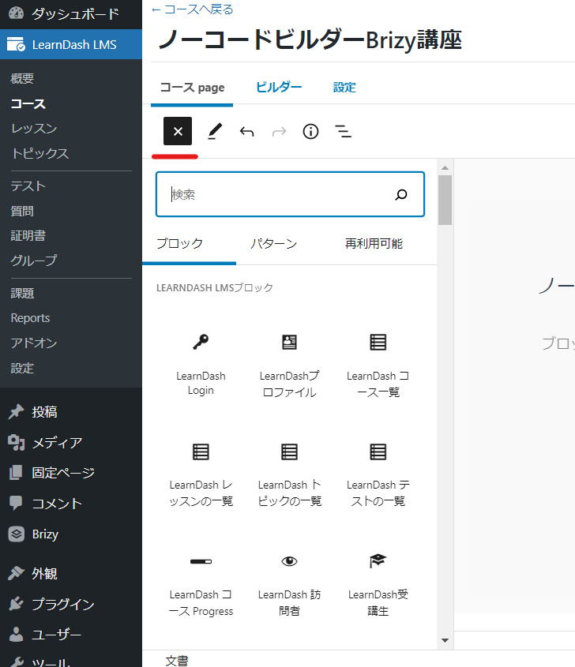The width and height of the screenshot is (575, 667).
Task: Go back via ← コースへ戻る link
Action: pos(192,9)
